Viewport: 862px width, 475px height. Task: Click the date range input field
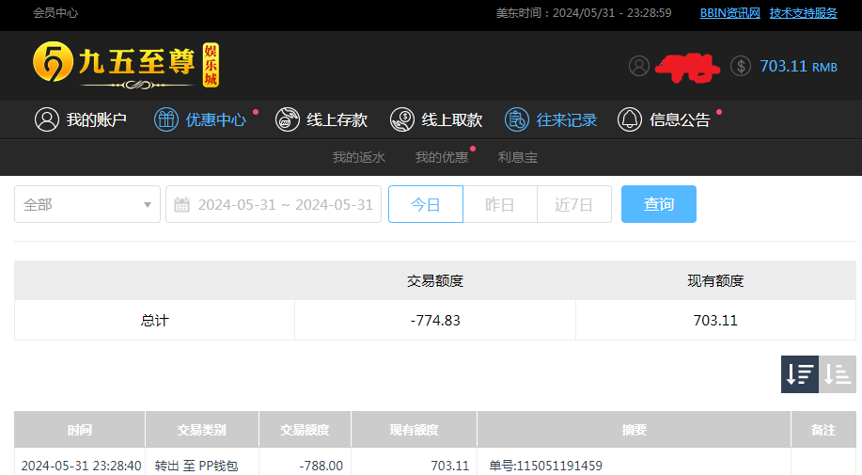(284, 204)
